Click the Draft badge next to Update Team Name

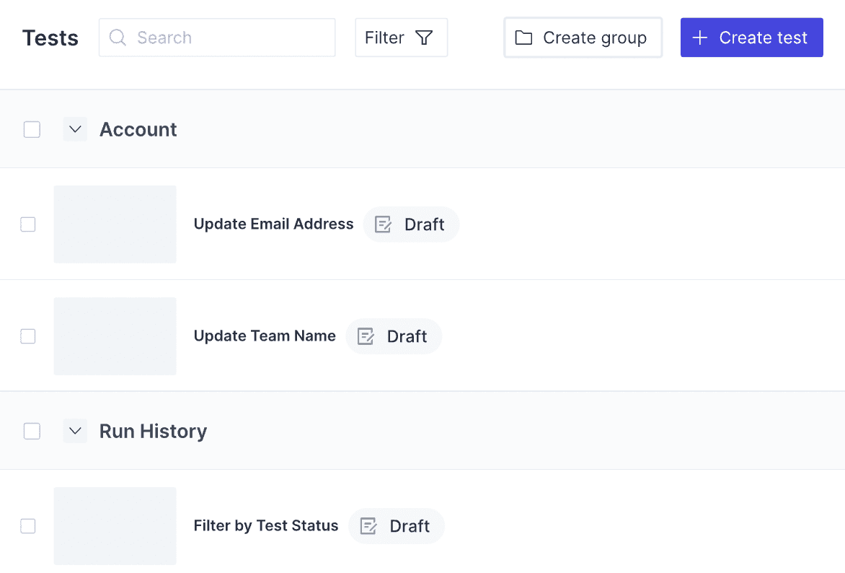[x=394, y=336]
